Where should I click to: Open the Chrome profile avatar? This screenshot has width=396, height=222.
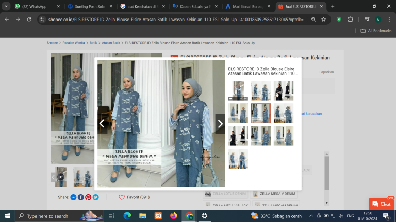tap(378, 20)
